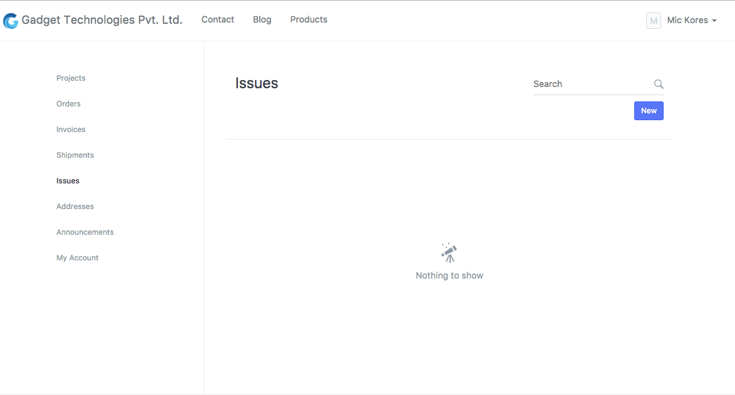Open the Addresses section
The image size is (735, 395).
pyautogui.click(x=75, y=206)
